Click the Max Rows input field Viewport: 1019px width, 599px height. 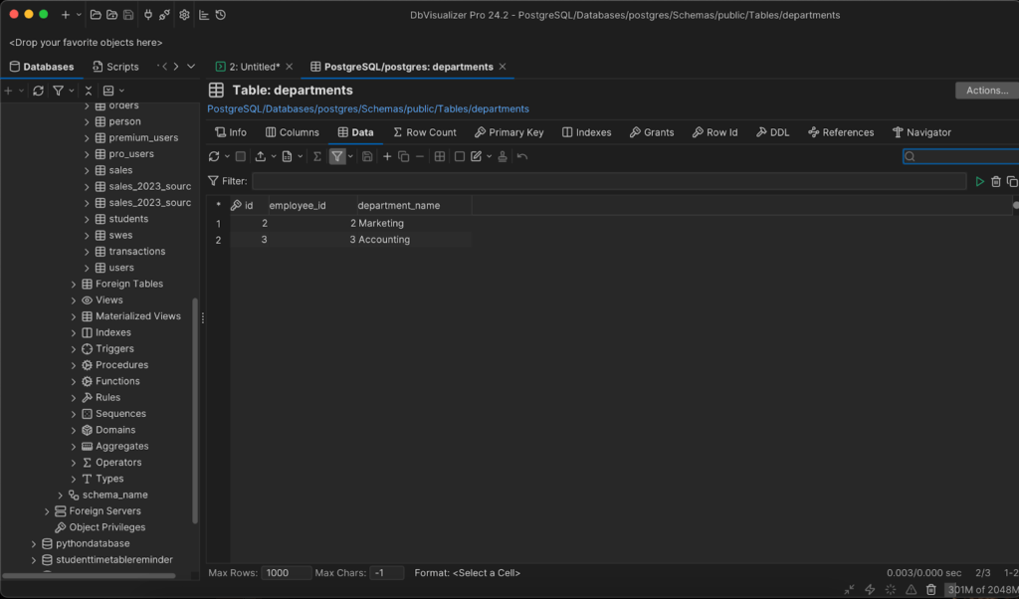287,573
